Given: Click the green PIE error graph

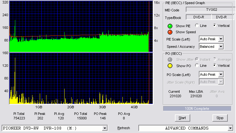Looking at the screenshot, I should click(x=81, y=27).
